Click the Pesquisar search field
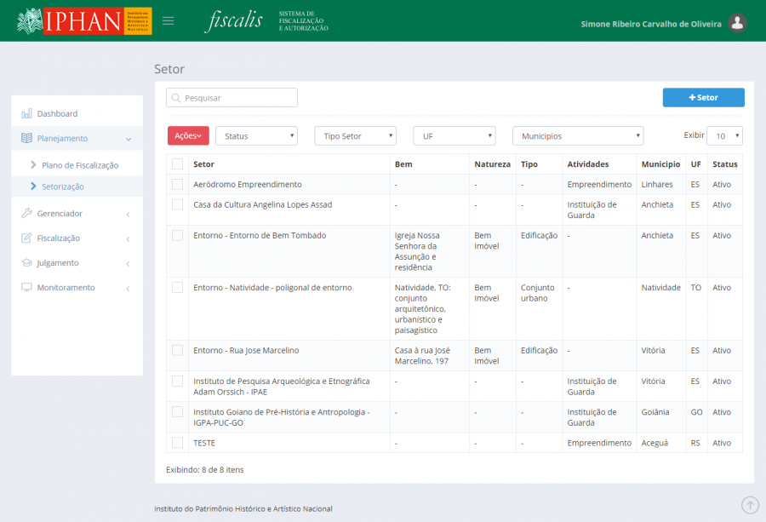Viewport: 766px width, 522px height. click(x=232, y=98)
